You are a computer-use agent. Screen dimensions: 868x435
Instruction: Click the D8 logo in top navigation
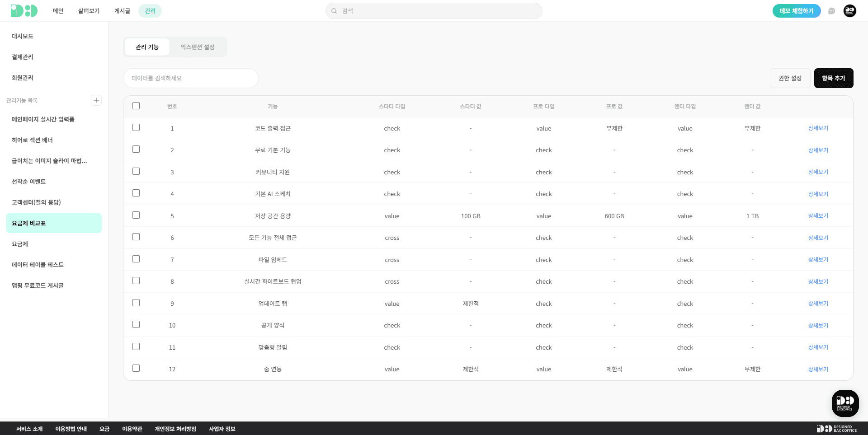24,11
